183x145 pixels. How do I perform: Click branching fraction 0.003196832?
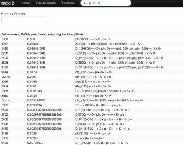(x=36, y=100)
